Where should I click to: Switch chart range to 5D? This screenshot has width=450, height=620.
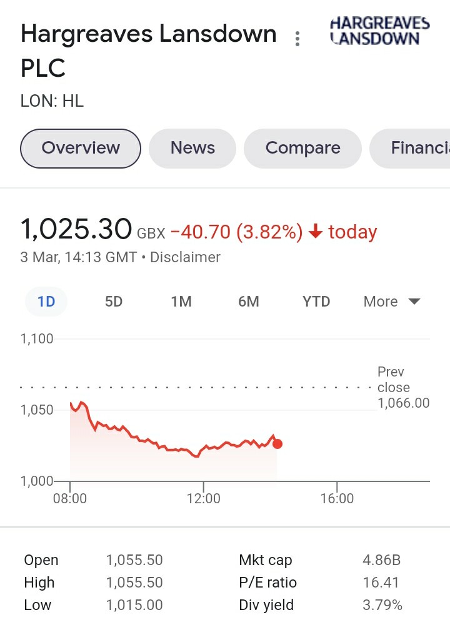(x=114, y=302)
